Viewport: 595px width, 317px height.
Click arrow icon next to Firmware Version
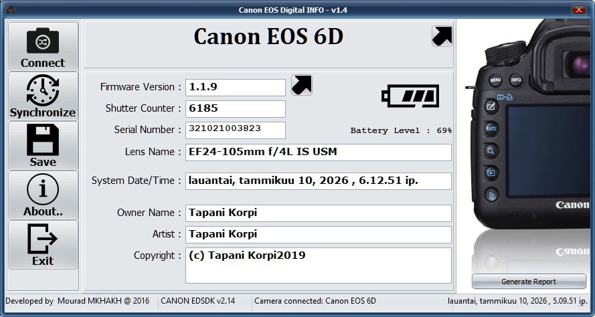302,84
